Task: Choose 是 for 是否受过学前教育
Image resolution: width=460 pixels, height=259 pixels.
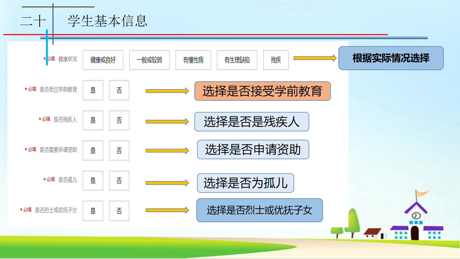Action: (x=93, y=90)
